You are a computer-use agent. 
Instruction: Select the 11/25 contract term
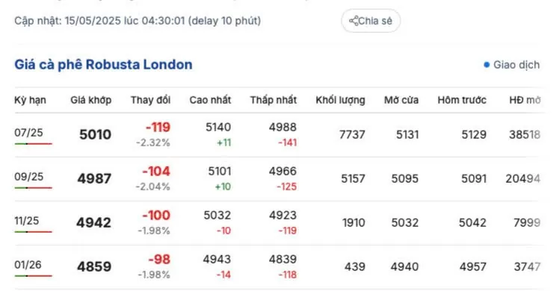click(x=26, y=221)
